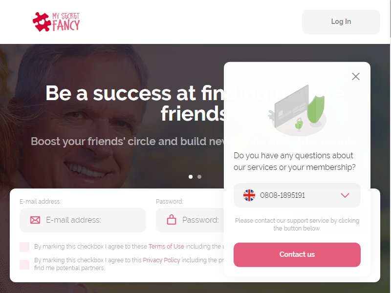
Task: Switch to the second carousel slide dot
Action: point(199,177)
